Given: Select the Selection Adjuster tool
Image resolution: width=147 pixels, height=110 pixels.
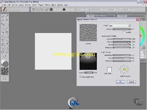Looking at the screenshot, I should pos(3,32).
